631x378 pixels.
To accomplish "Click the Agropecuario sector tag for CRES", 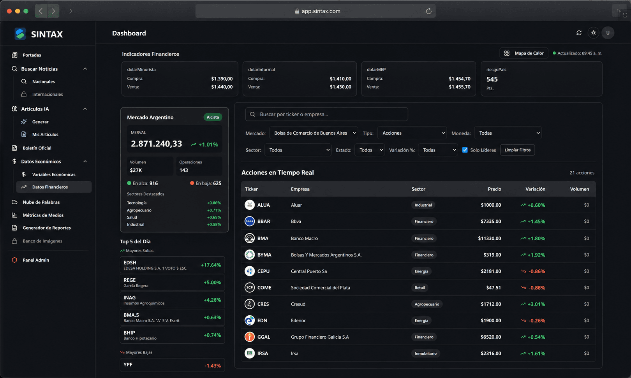I will [427, 304].
